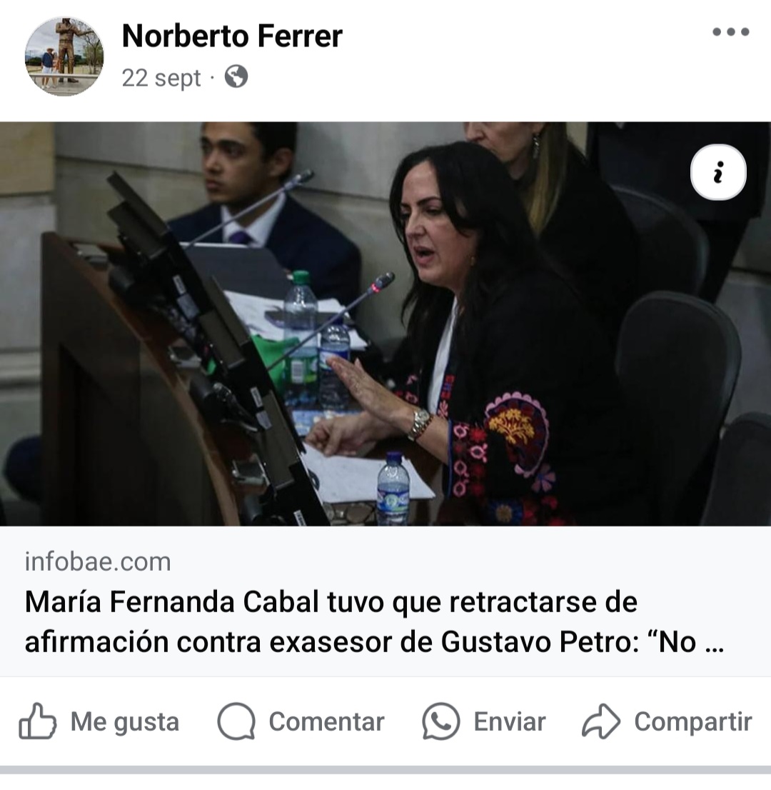Tap the info icon on article image
771x790 pixels.
click(x=718, y=172)
